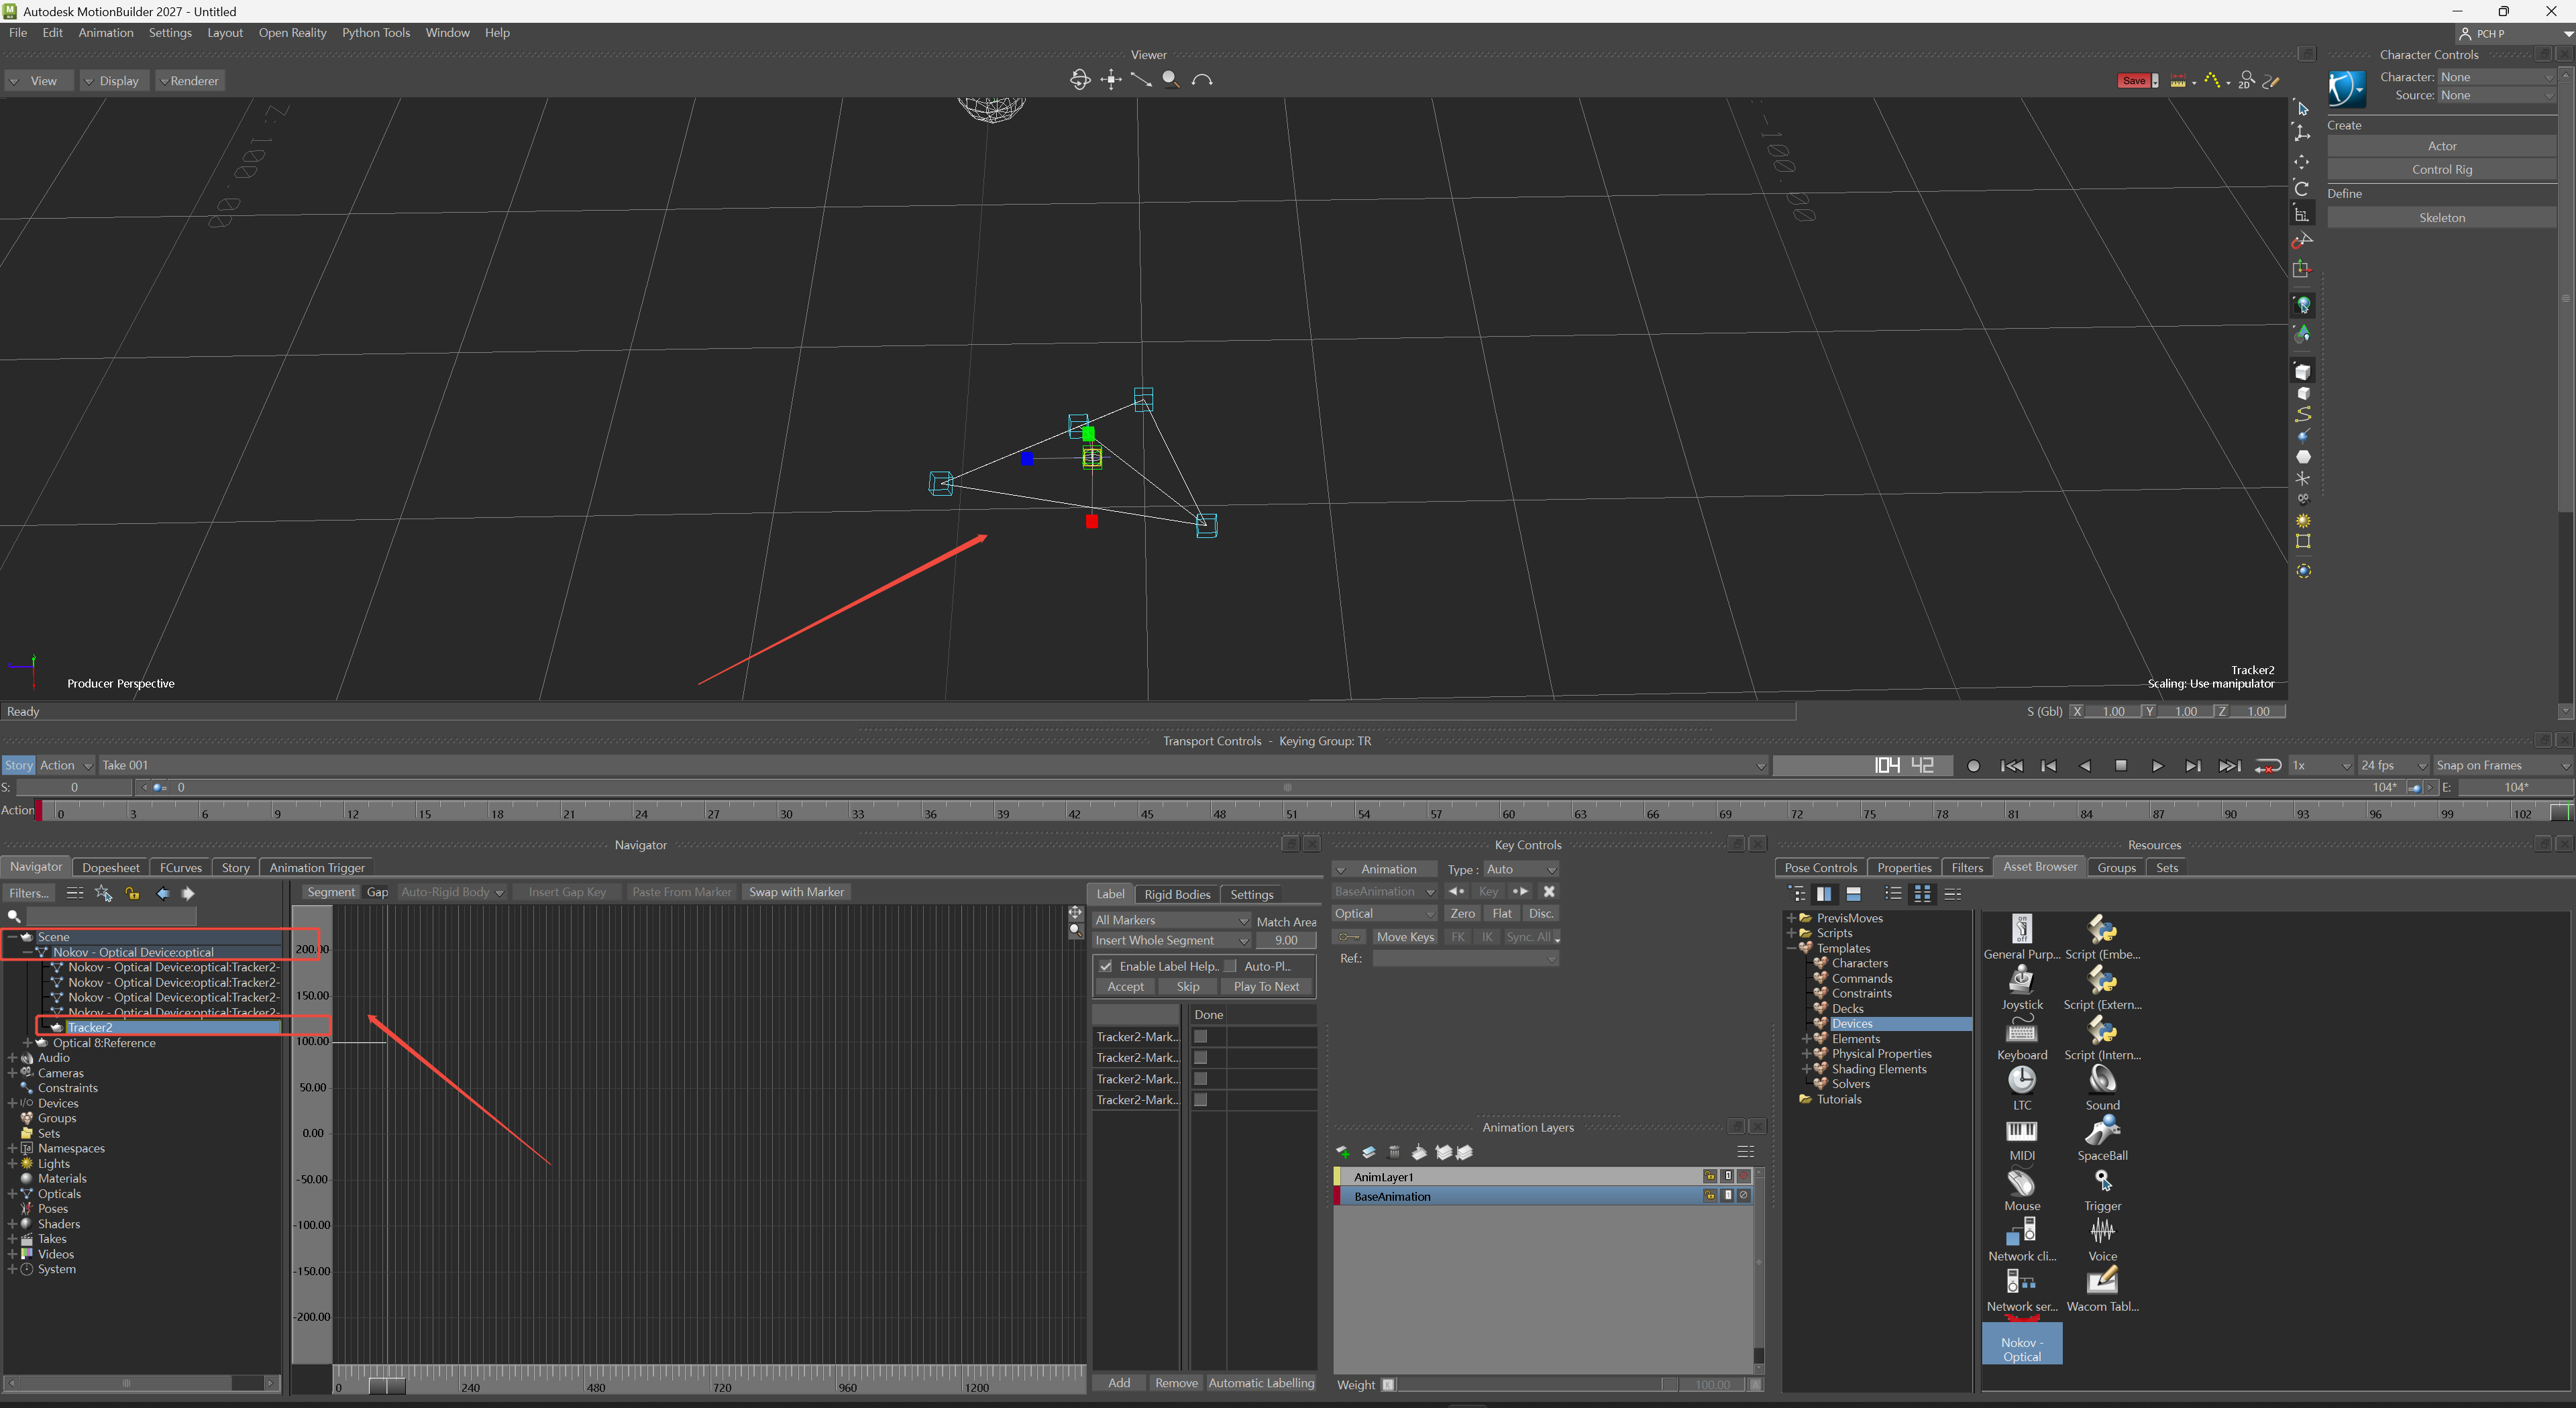Open the Python Tools menu

[x=376, y=33]
